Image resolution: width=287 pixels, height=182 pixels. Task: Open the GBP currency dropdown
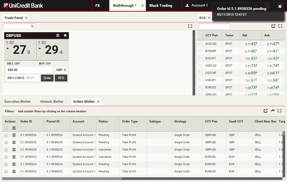61,70
